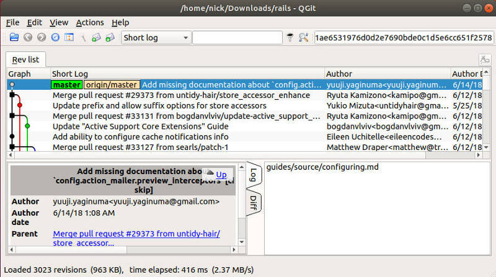
Task: Click the Up link in commit details
Action: 221,175
